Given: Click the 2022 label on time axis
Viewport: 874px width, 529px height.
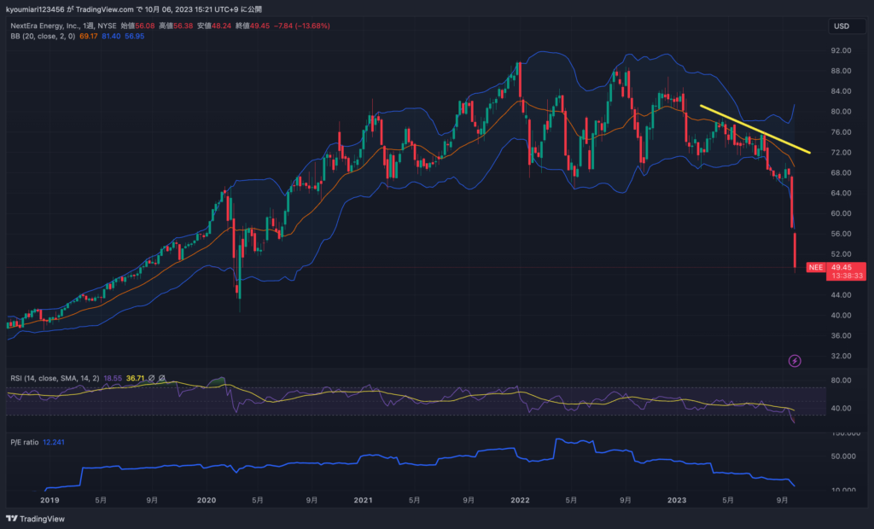Looking at the screenshot, I should click(520, 500).
